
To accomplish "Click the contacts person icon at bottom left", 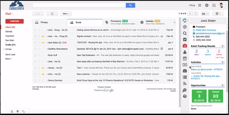I will 12,111.
